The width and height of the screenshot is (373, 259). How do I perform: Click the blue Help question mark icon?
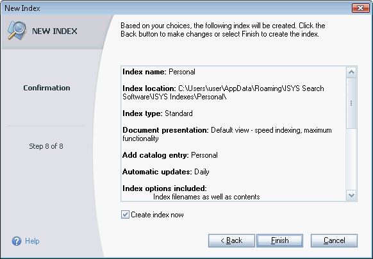click(17, 241)
